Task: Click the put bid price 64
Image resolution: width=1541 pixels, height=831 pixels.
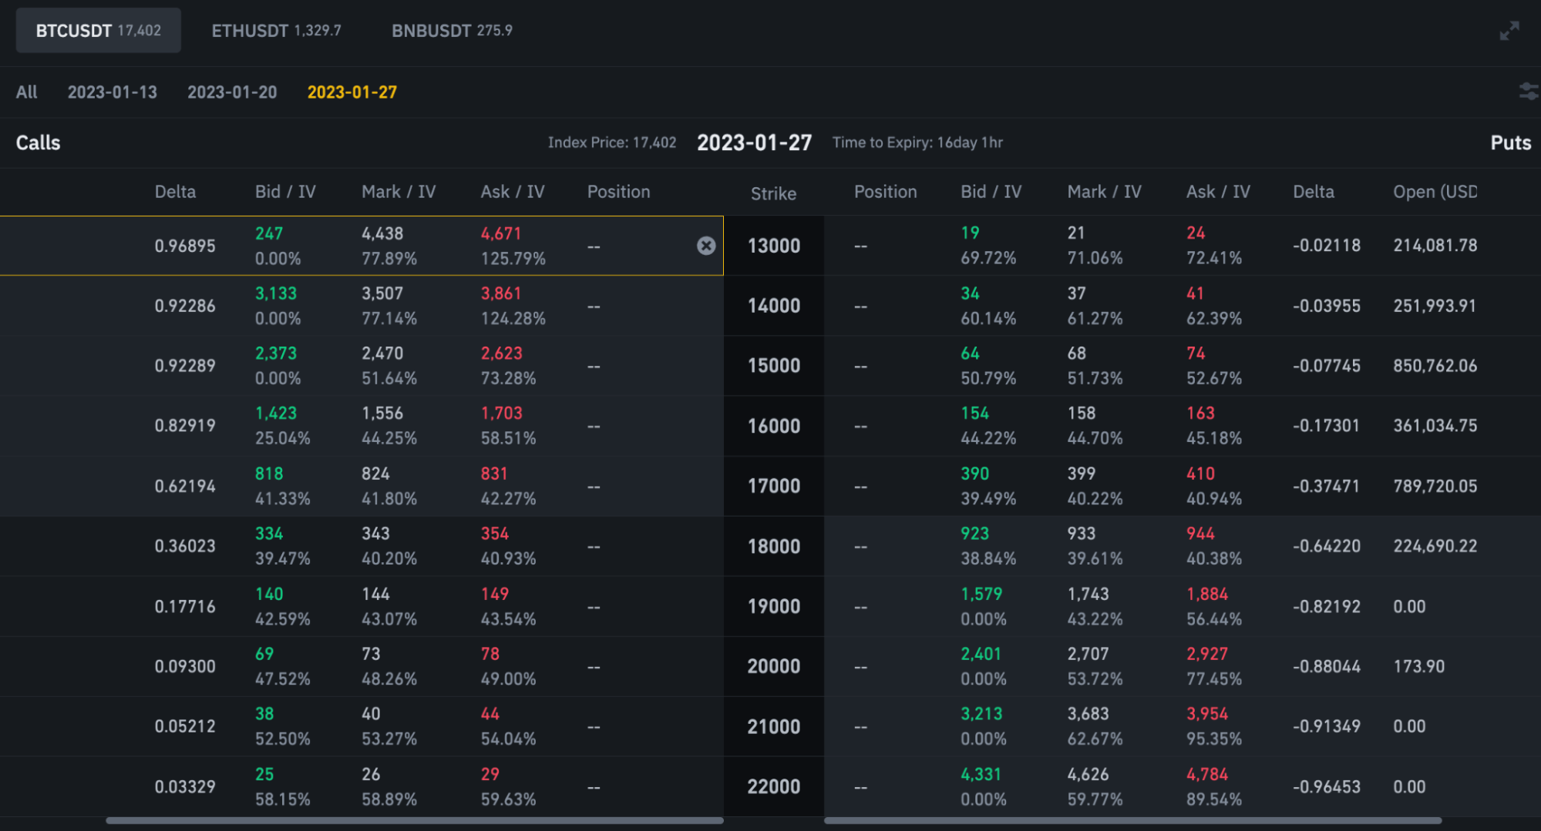Action: point(970,354)
